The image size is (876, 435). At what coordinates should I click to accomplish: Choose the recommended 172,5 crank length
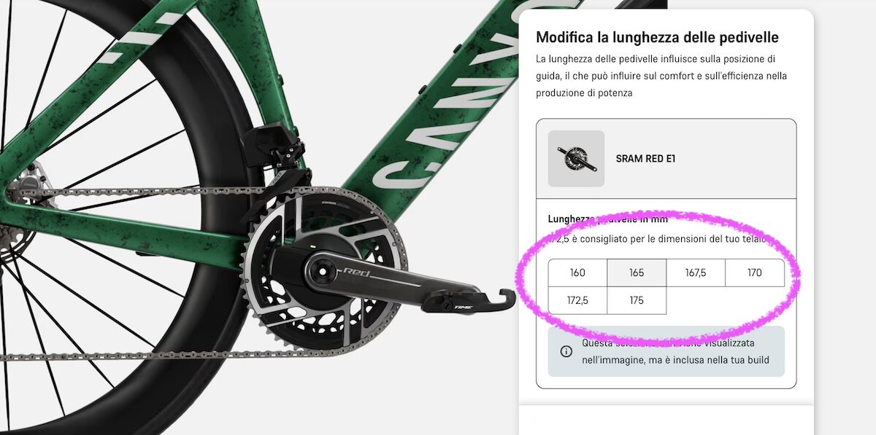pos(577,300)
